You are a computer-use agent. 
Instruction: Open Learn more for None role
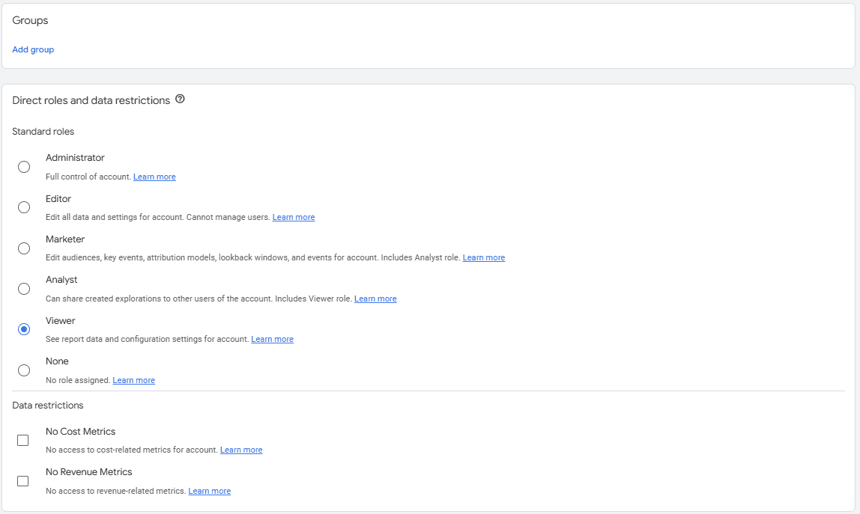[133, 380]
